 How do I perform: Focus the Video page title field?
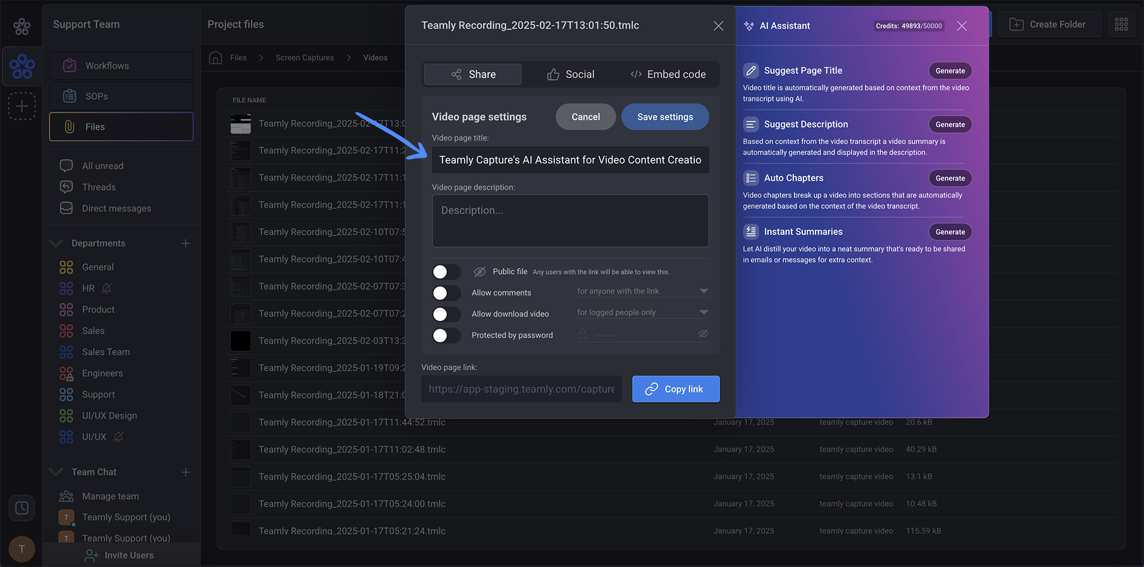tap(570, 160)
